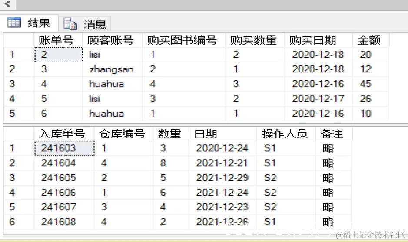This screenshot has height=242, width=408.
Task: Select the 金额 cell showing 45
Action: [x=371, y=84]
